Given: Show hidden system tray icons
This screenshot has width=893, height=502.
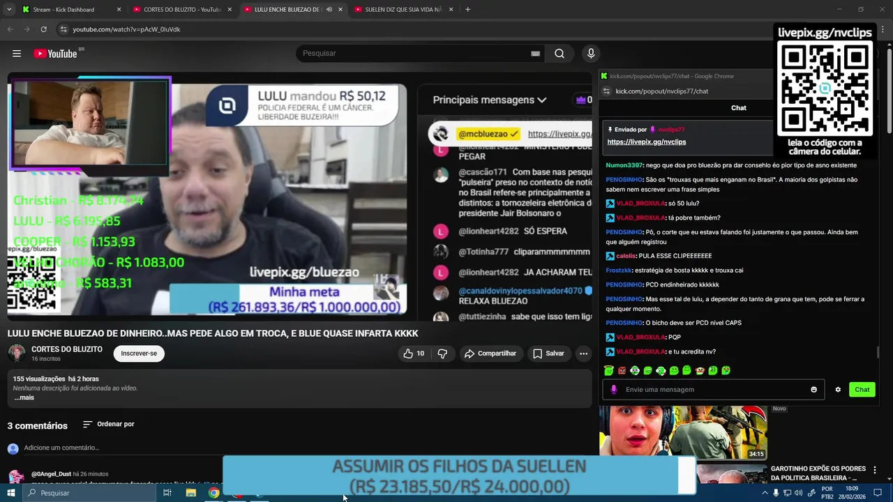Looking at the screenshot, I should click(x=765, y=493).
